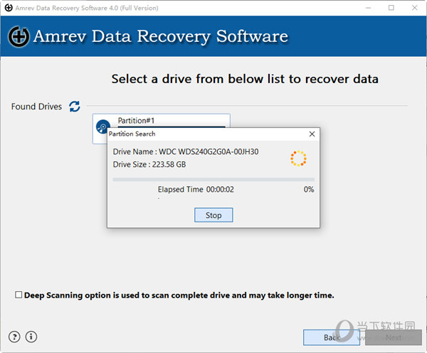Click the Drive Name WDC WDS240G2G0A-00JH30 text

186,151
